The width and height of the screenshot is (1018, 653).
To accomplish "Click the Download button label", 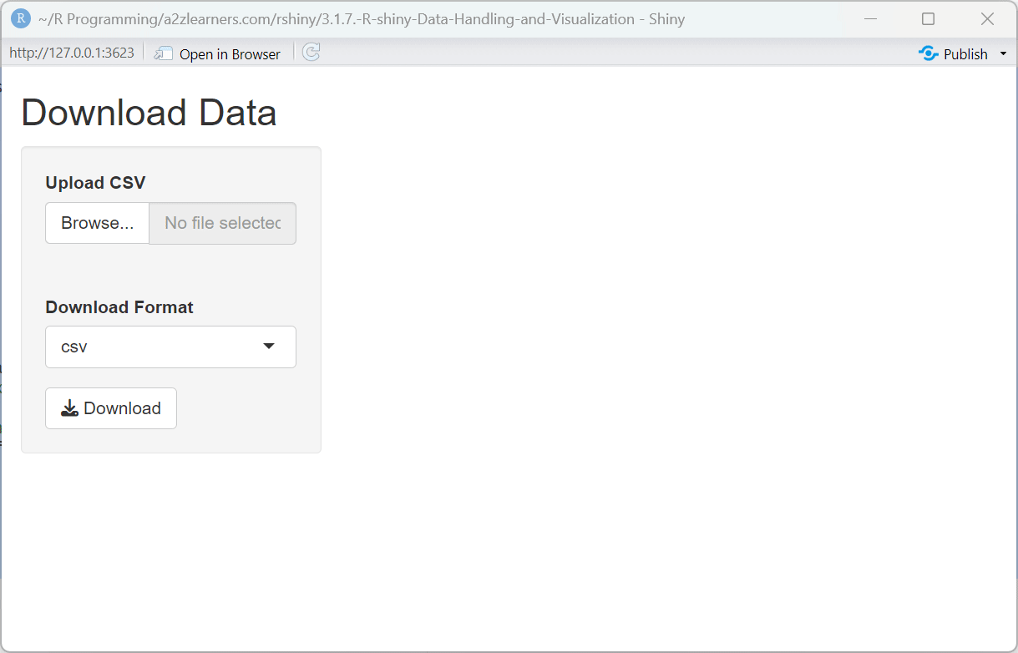I will coord(122,408).
